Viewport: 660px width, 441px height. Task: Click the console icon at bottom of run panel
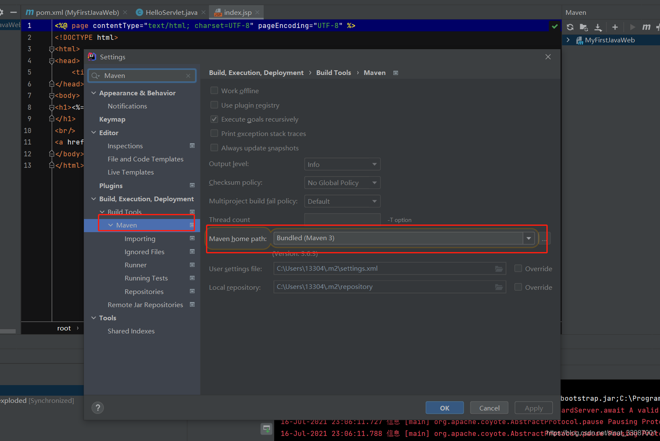266,429
